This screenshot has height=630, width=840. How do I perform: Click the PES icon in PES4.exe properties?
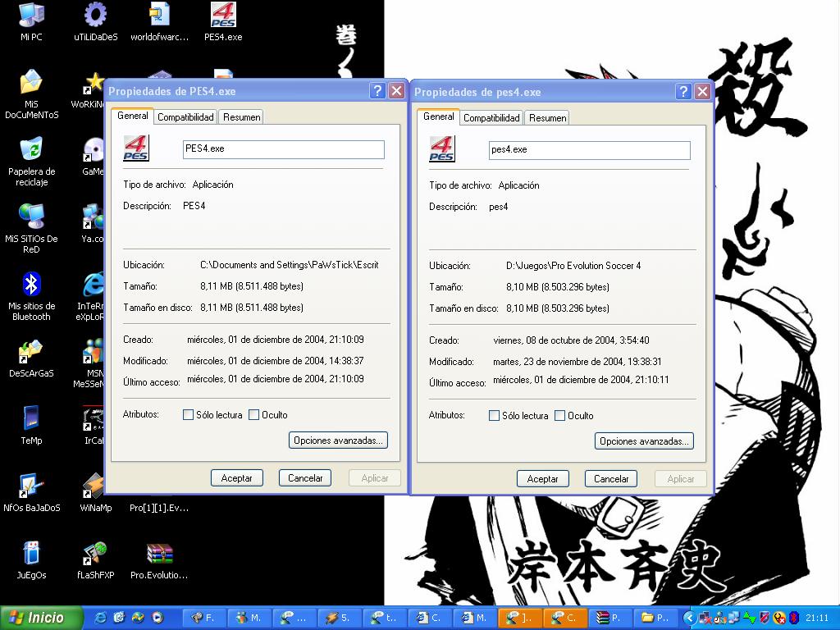(x=136, y=148)
